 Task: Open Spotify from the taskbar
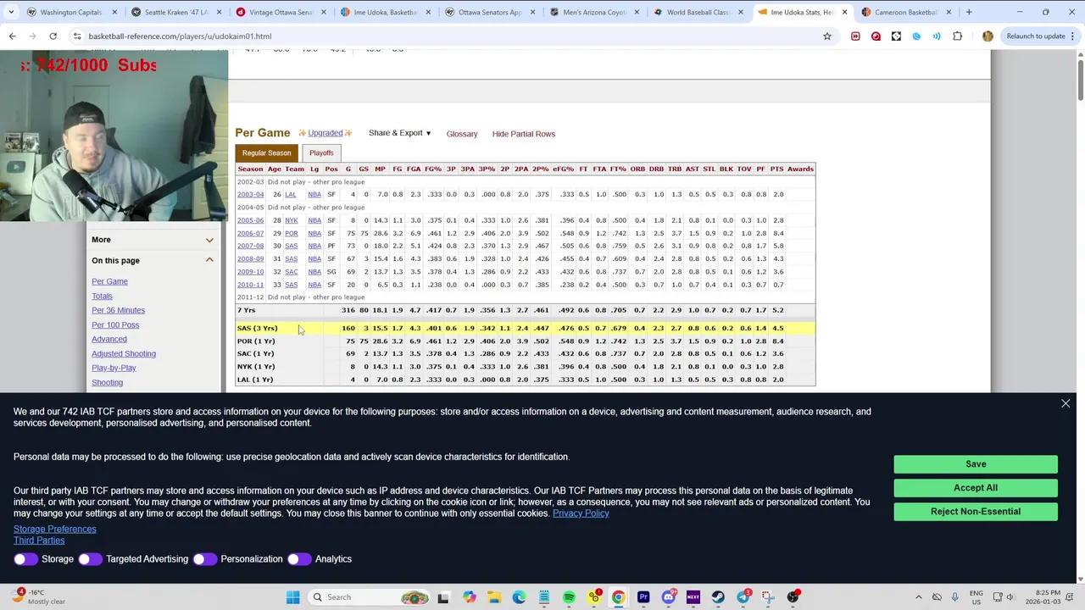569,597
